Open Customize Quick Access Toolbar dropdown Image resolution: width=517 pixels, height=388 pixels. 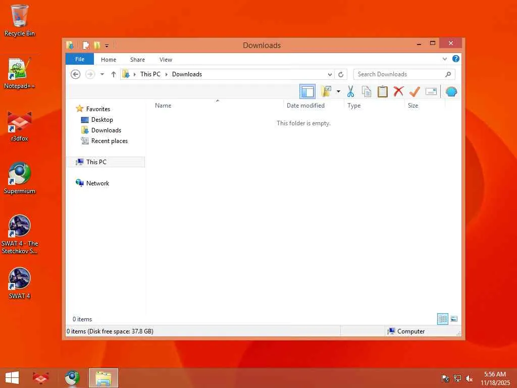pyautogui.click(x=107, y=45)
